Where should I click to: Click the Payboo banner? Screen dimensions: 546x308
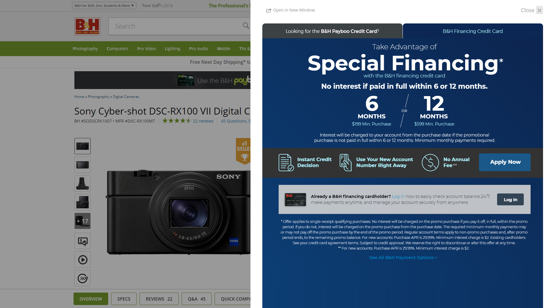click(x=162, y=80)
